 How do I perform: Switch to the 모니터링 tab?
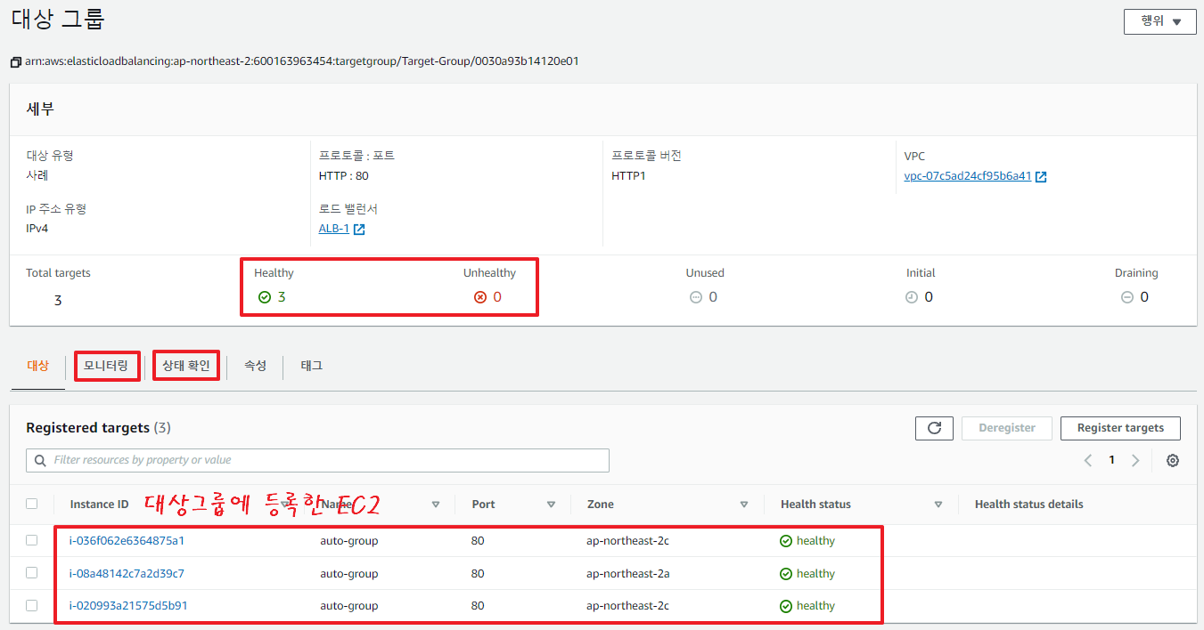[x=106, y=366]
